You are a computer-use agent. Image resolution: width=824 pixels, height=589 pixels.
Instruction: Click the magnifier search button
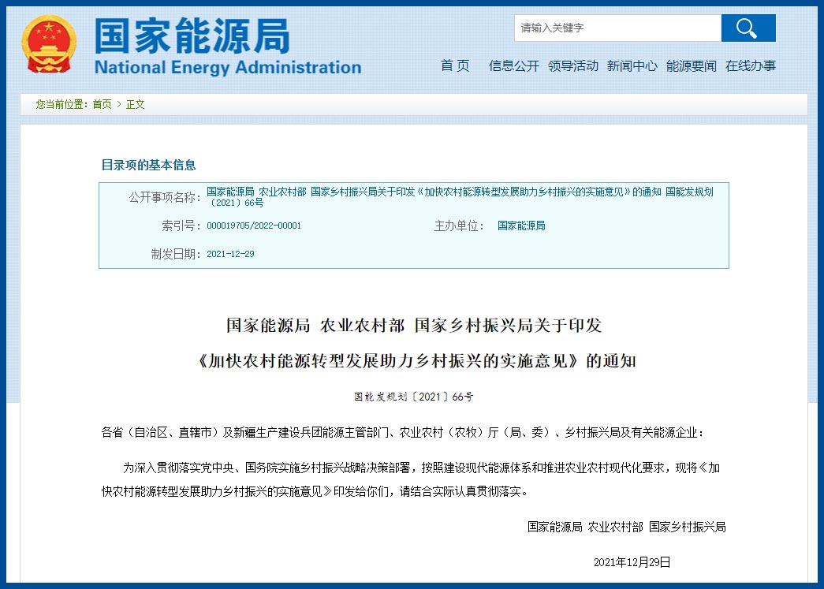click(748, 28)
